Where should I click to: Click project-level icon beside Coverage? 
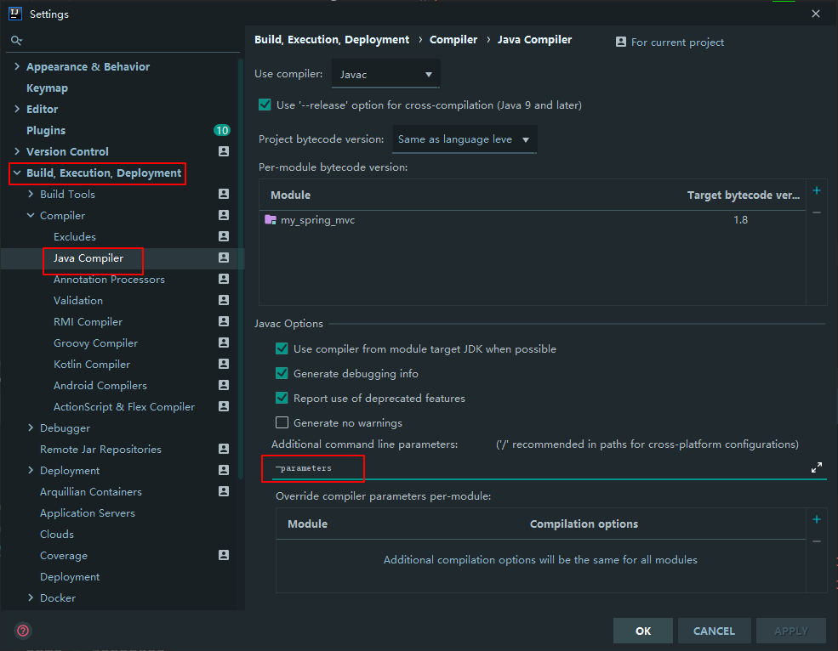(x=224, y=556)
